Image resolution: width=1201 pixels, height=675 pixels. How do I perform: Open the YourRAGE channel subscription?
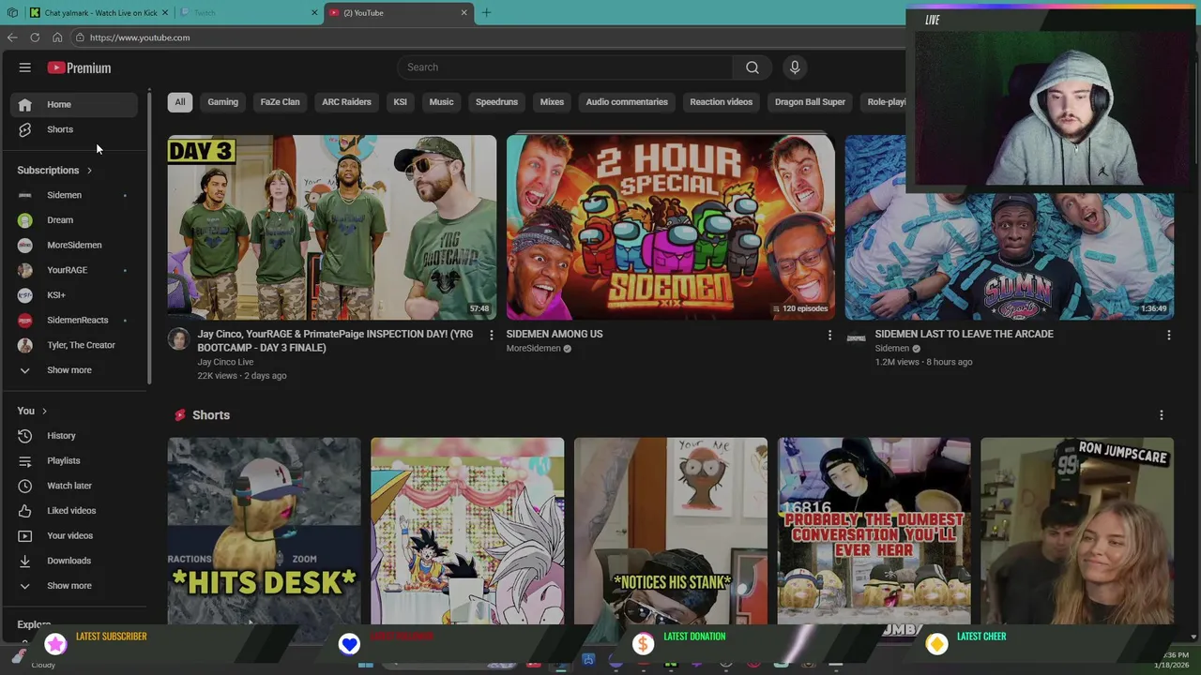pyautogui.click(x=76, y=270)
